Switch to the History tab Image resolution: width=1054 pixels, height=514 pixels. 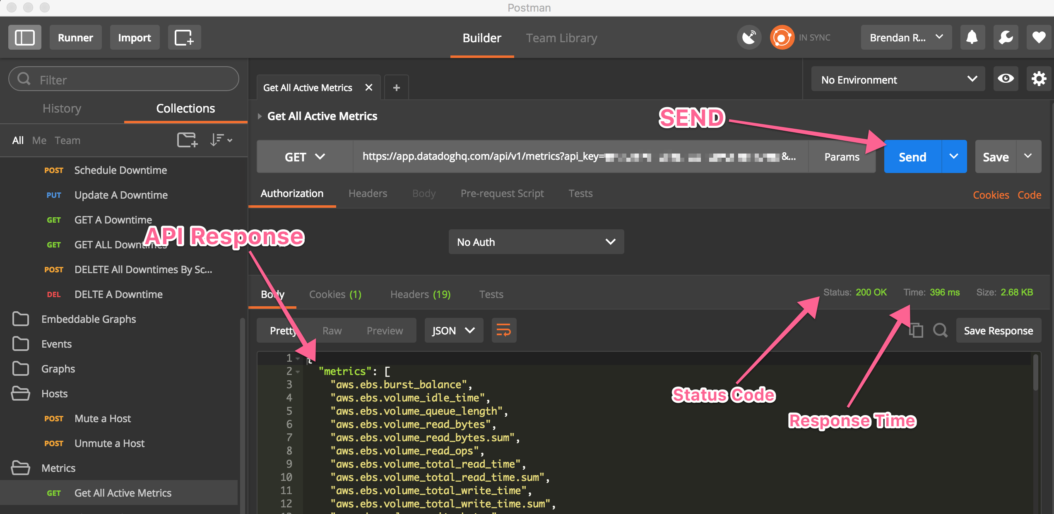[x=62, y=108]
